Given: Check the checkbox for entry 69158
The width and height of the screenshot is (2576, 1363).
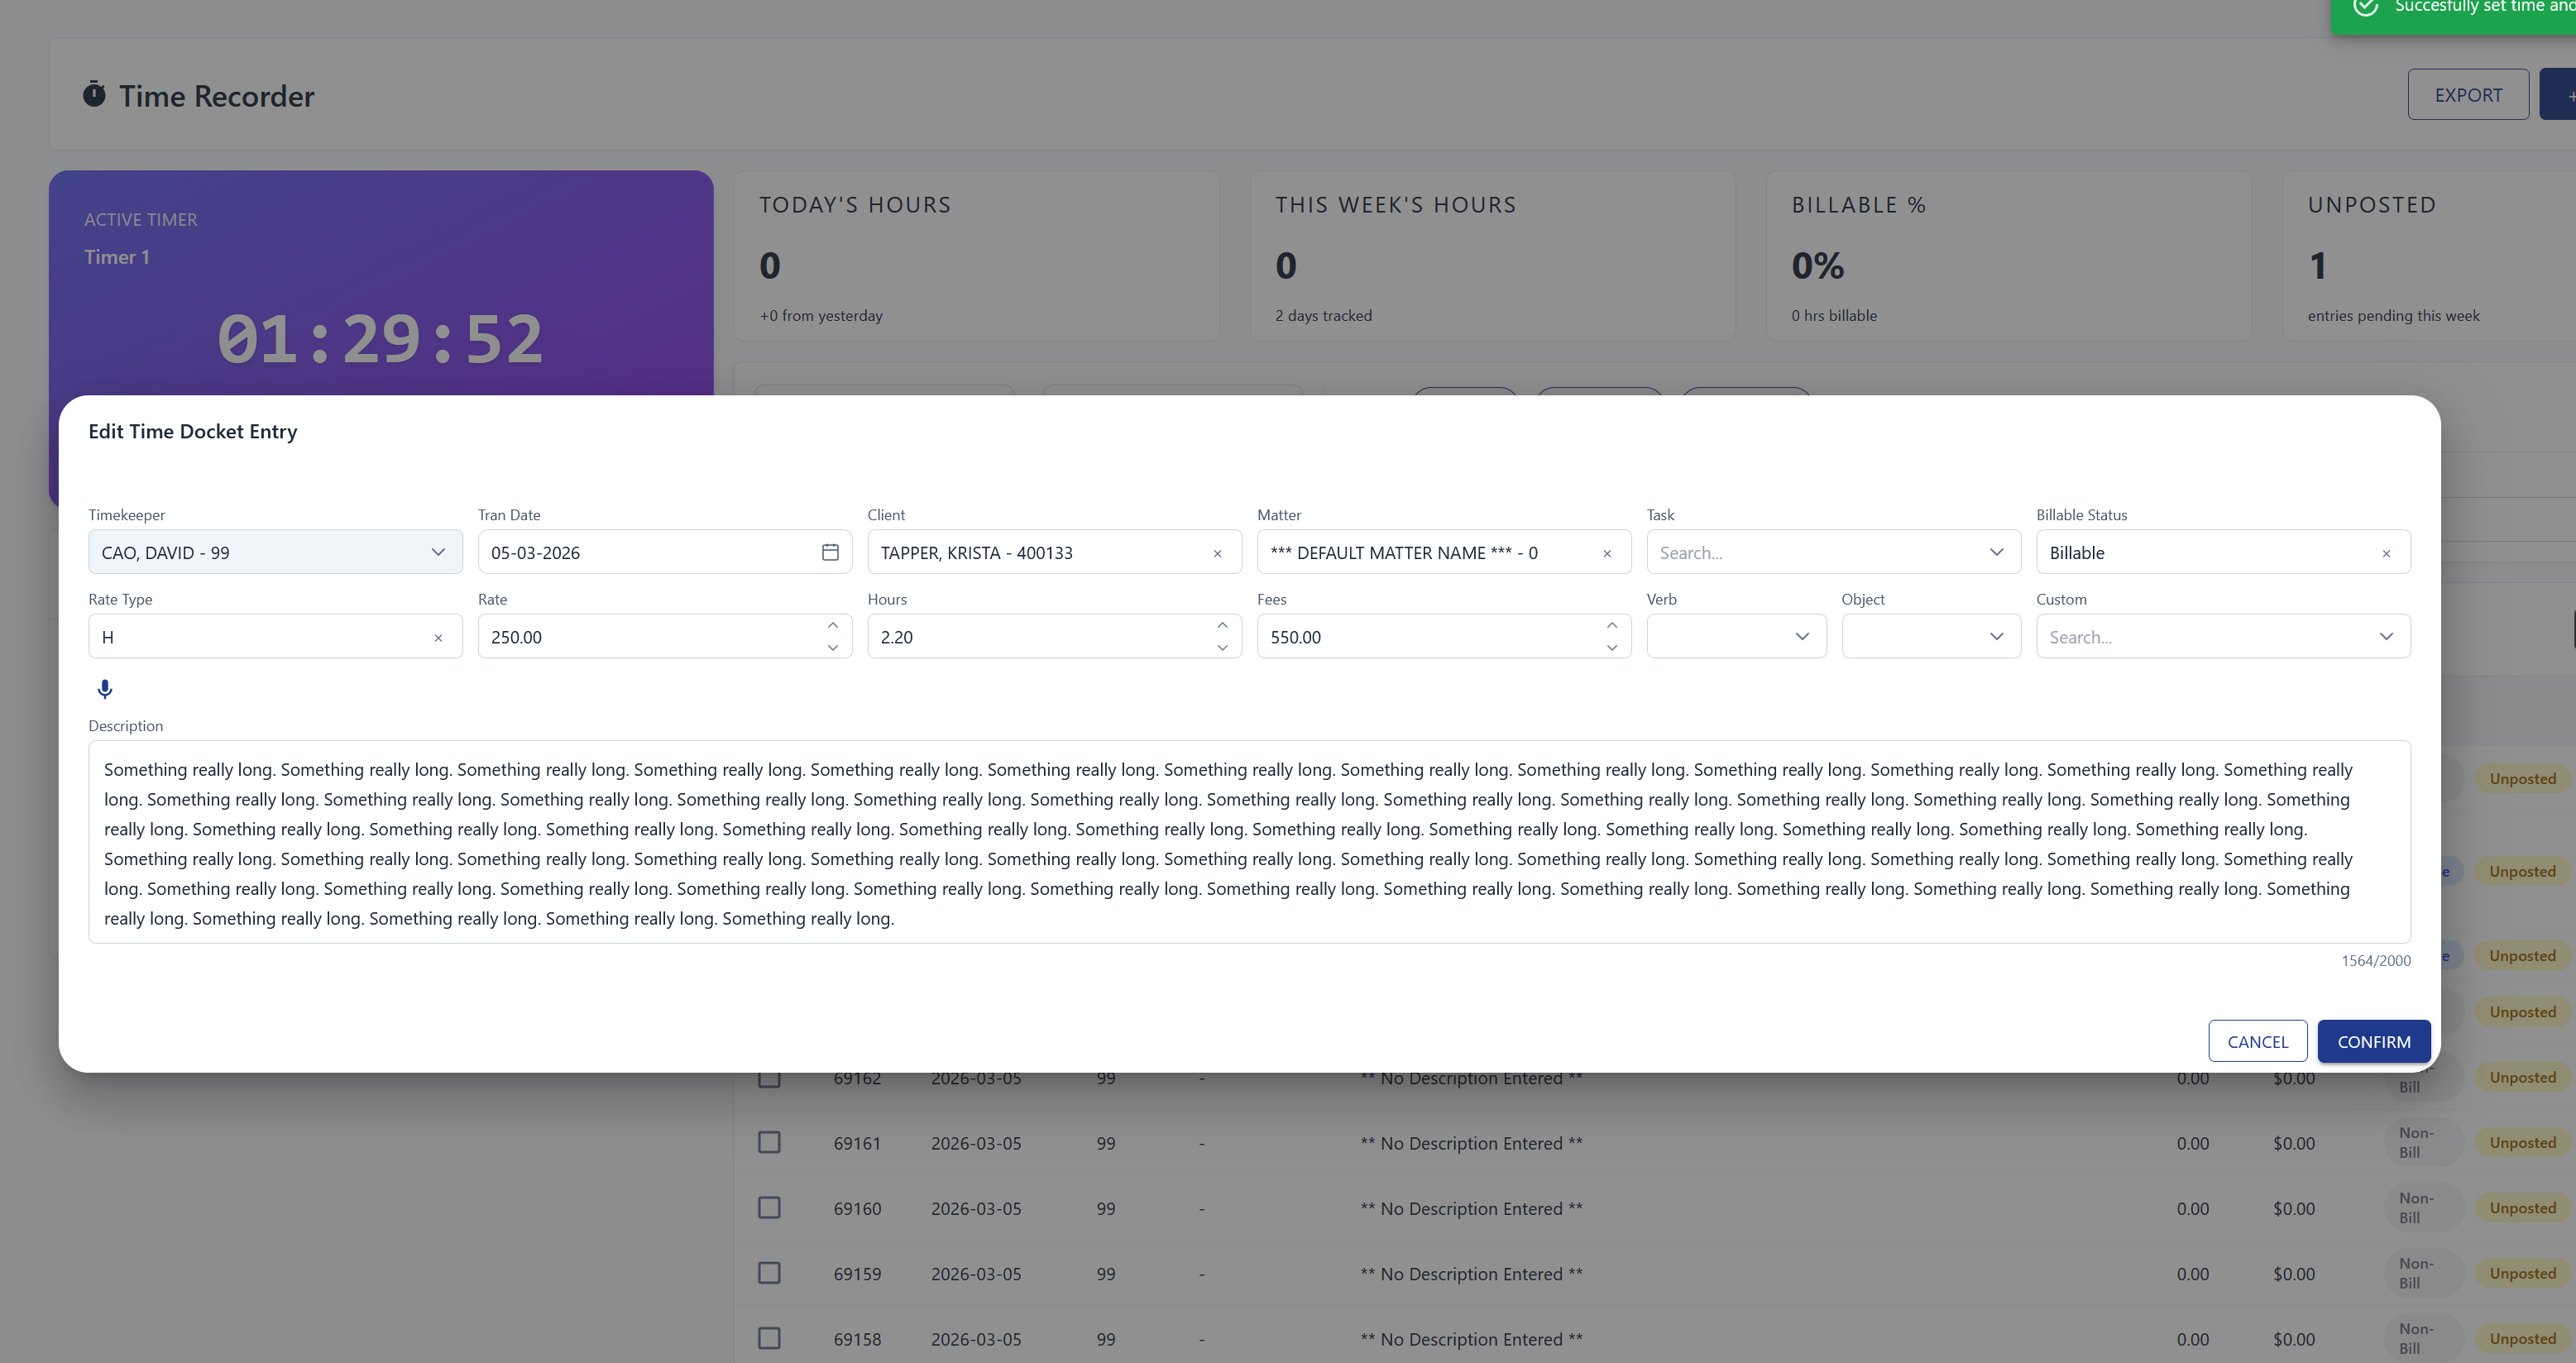Looking at the screenshot, I should (x=769, y=1338).
